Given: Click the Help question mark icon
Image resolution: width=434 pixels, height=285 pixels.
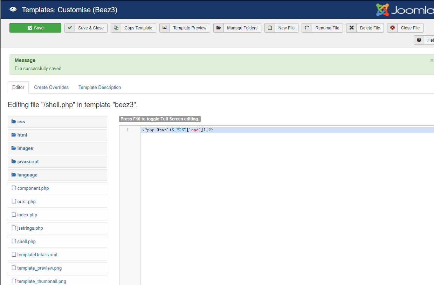Looking at the screenshot, I should coord(419,40).
